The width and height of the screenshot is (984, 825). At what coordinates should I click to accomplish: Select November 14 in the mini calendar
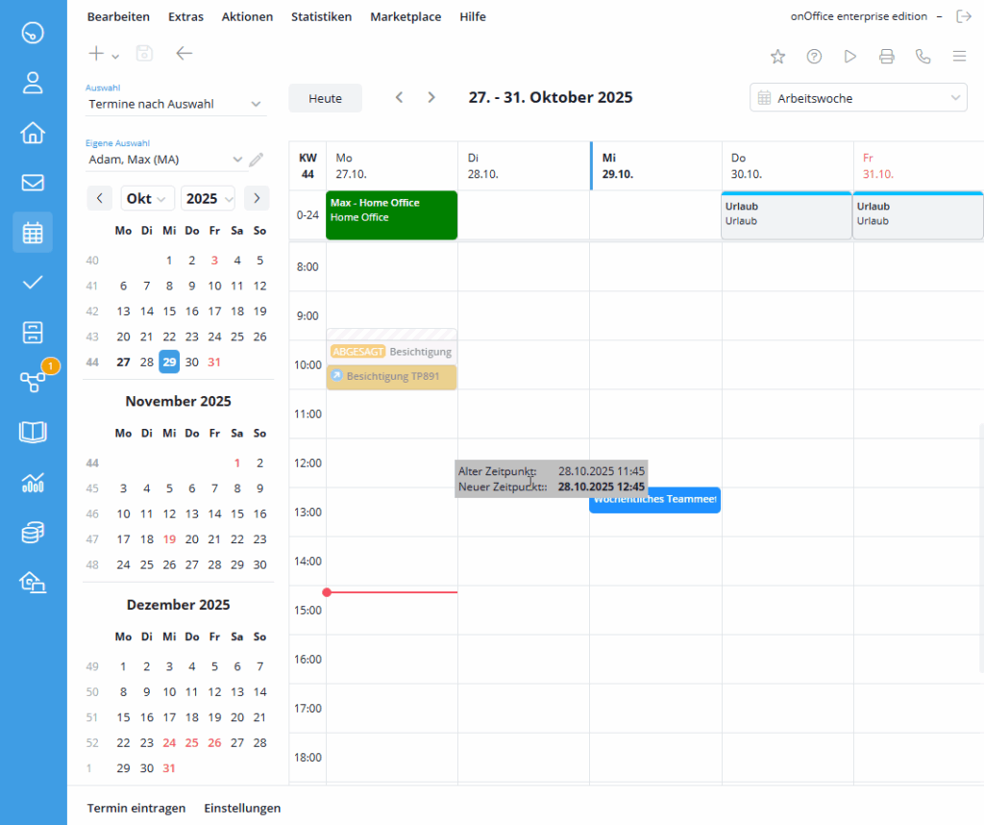tap(213, 514)
